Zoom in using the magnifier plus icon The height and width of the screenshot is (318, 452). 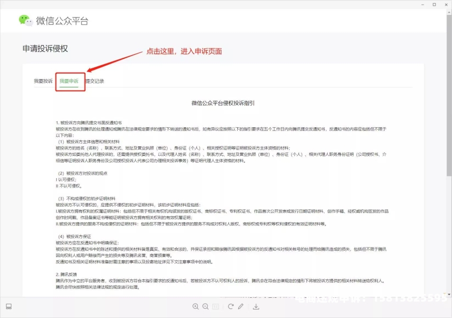pyautogui.click(x=196, y=306)
